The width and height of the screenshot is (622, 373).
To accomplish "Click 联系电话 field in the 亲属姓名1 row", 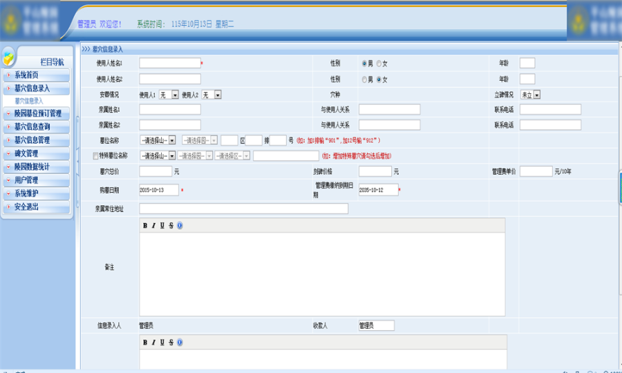I will 550,109.
